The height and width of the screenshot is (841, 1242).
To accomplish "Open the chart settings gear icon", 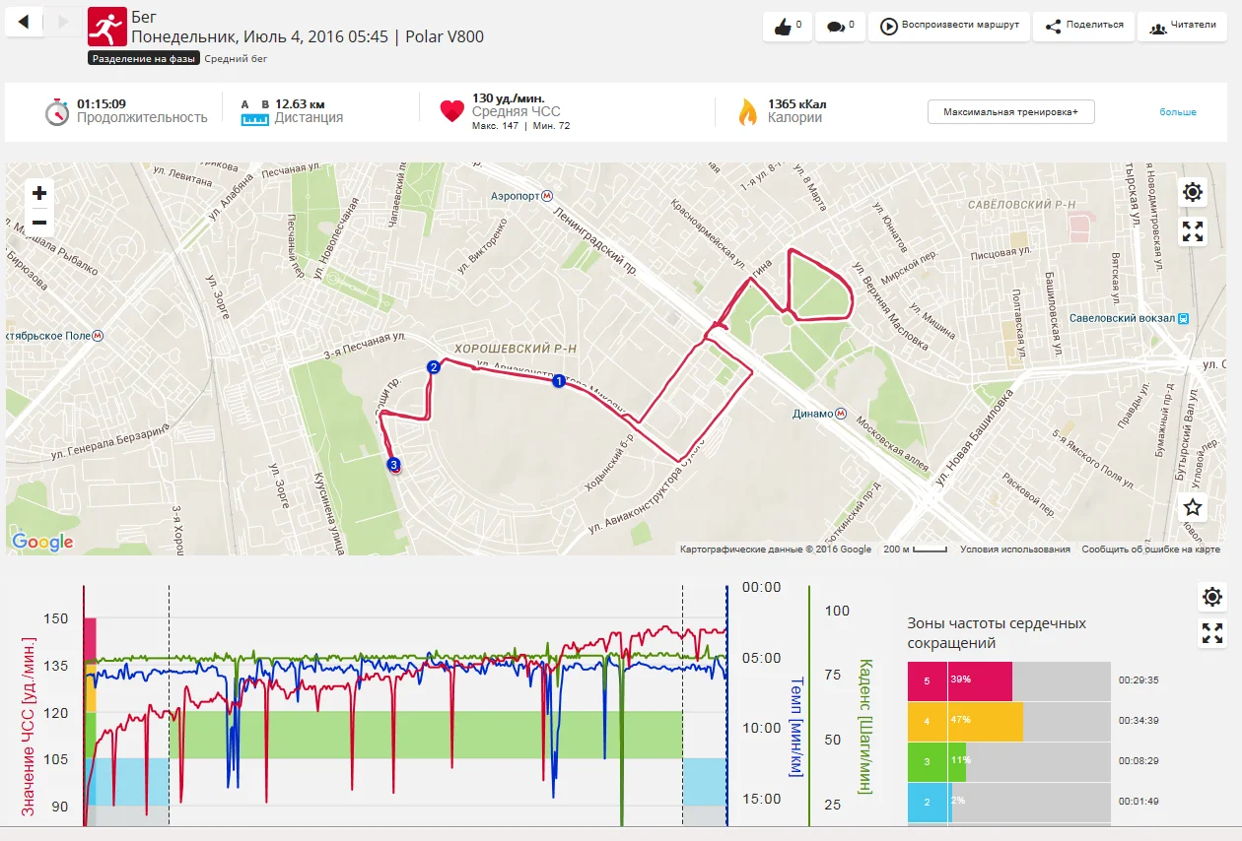I will (x=1212, y=597).
